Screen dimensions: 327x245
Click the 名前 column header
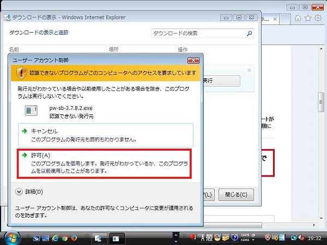14,50
